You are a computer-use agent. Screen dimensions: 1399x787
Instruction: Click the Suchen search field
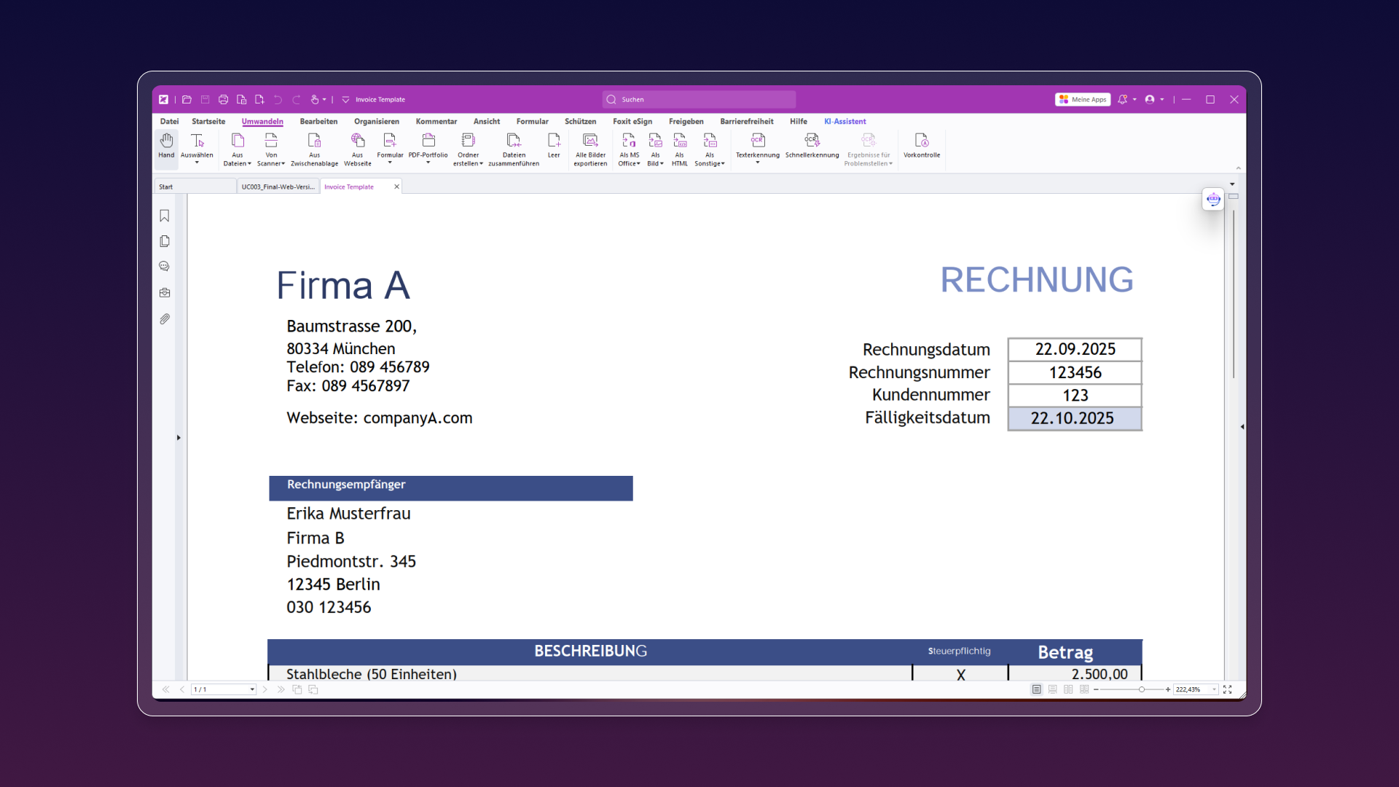click(x=699, y=100)
